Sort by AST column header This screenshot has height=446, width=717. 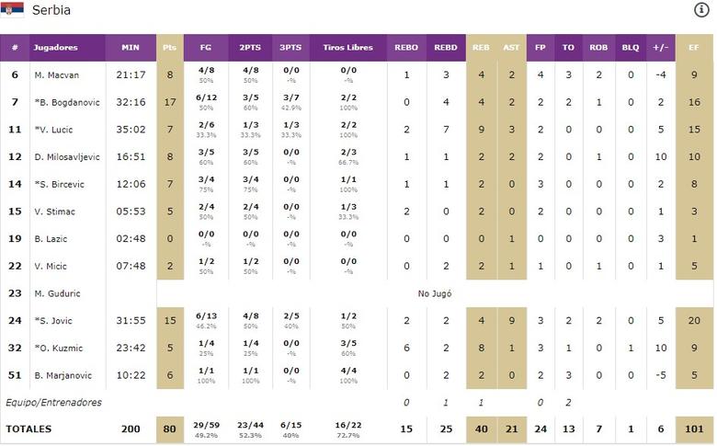[x=511, y=47]
